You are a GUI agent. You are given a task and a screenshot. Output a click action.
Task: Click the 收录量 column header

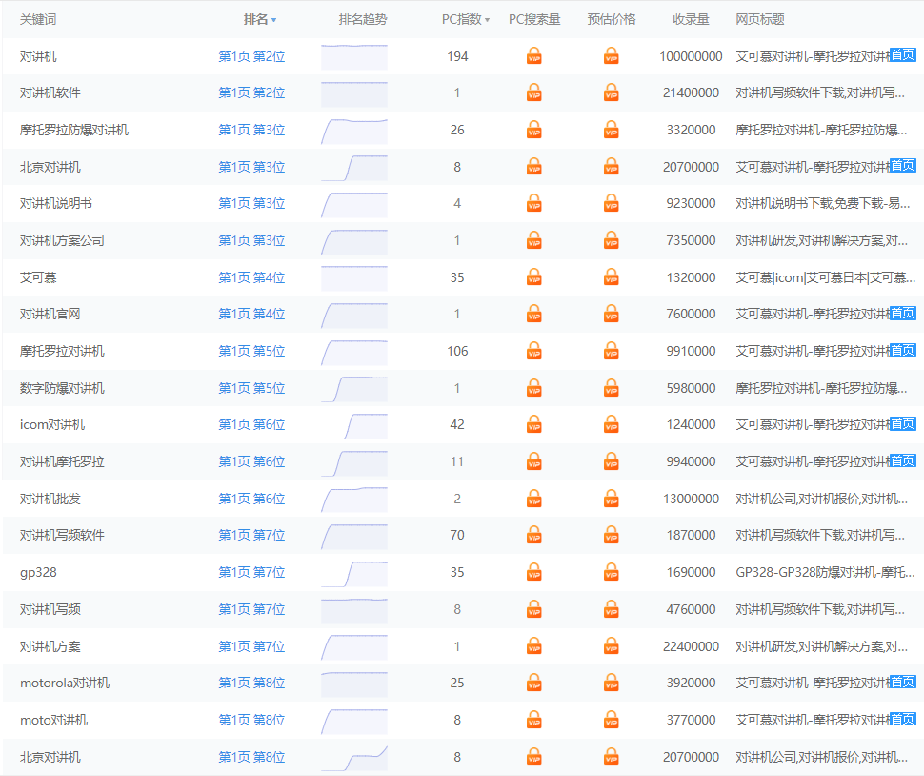click(x=691, y=20)
